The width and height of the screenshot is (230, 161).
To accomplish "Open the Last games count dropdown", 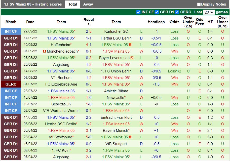I will coord(210,12).
